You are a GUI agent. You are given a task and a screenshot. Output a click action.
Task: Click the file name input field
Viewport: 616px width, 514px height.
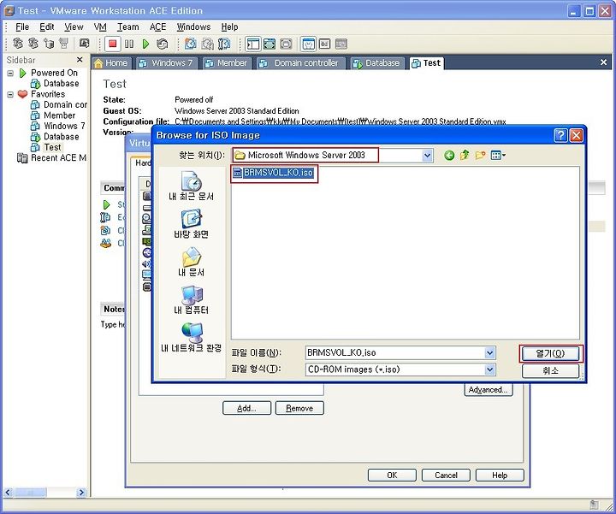[395, 352]
